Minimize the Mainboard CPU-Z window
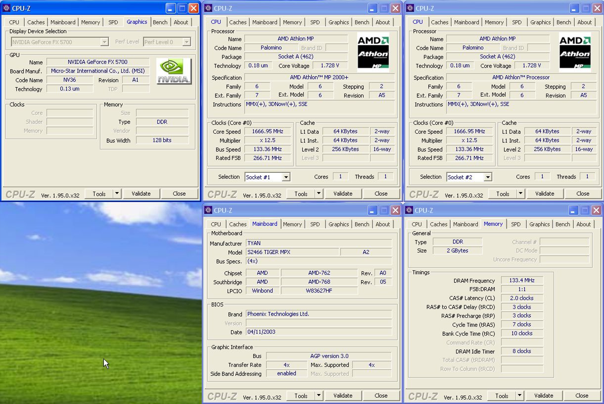Screen dimensions: 604x404 tap(372, 211)
